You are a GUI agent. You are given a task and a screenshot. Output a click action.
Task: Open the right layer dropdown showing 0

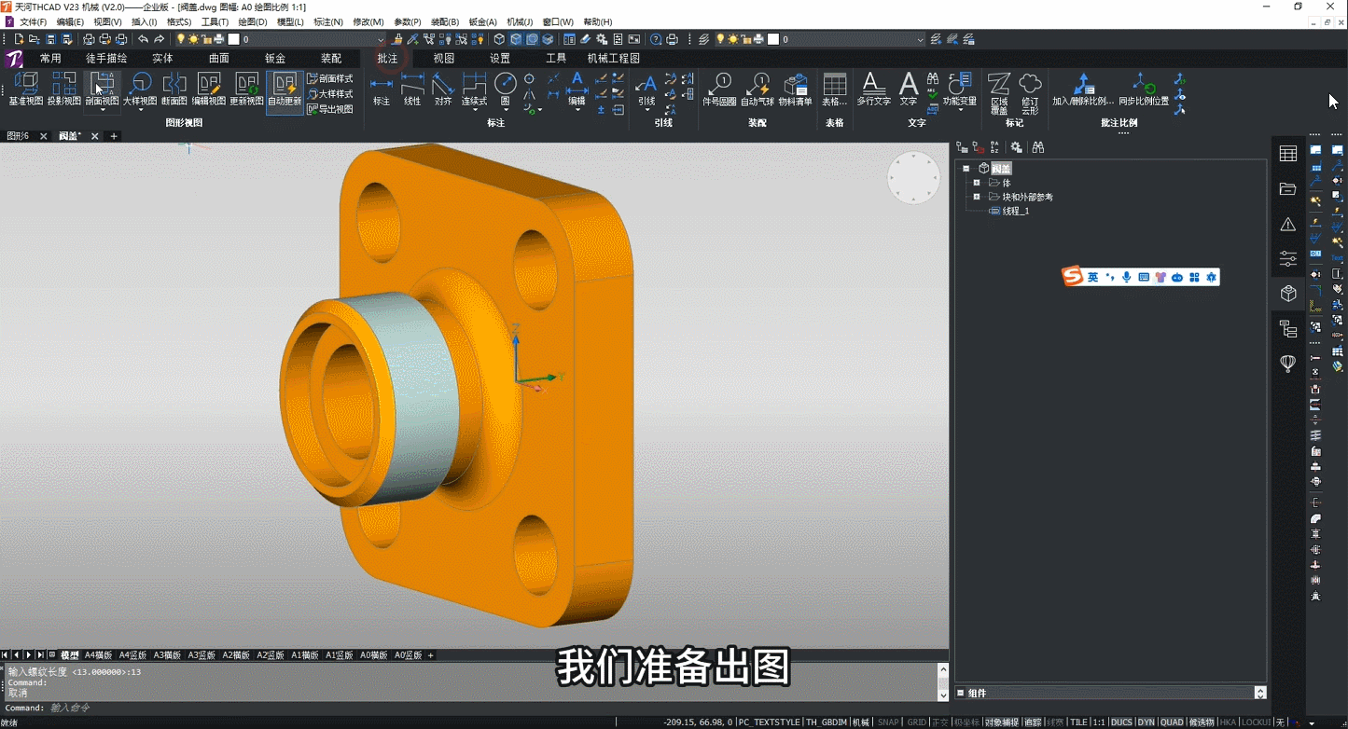(x=921, y=39)
